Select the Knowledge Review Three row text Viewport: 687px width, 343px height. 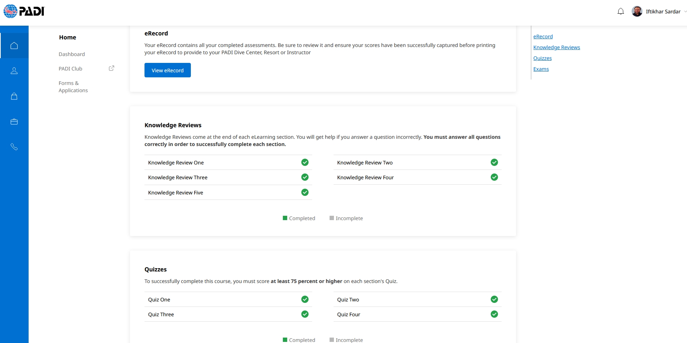click(x=177, y=177)
